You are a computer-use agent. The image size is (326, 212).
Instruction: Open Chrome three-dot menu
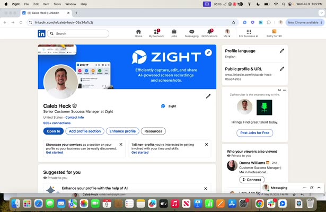(321, 22)
